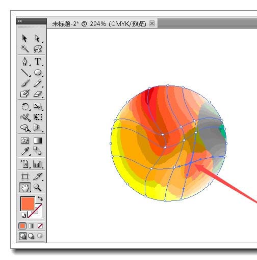The height and width of the screenshot is (260, 257).
Task: Apply Gradient mode button
Action: point(31,226)
